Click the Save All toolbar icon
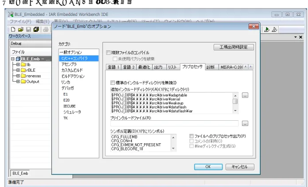Screen dimensions: 308x187 point(36,30)
